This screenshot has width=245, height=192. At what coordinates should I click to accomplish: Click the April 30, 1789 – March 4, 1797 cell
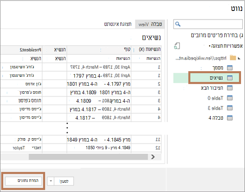(99, 67)
